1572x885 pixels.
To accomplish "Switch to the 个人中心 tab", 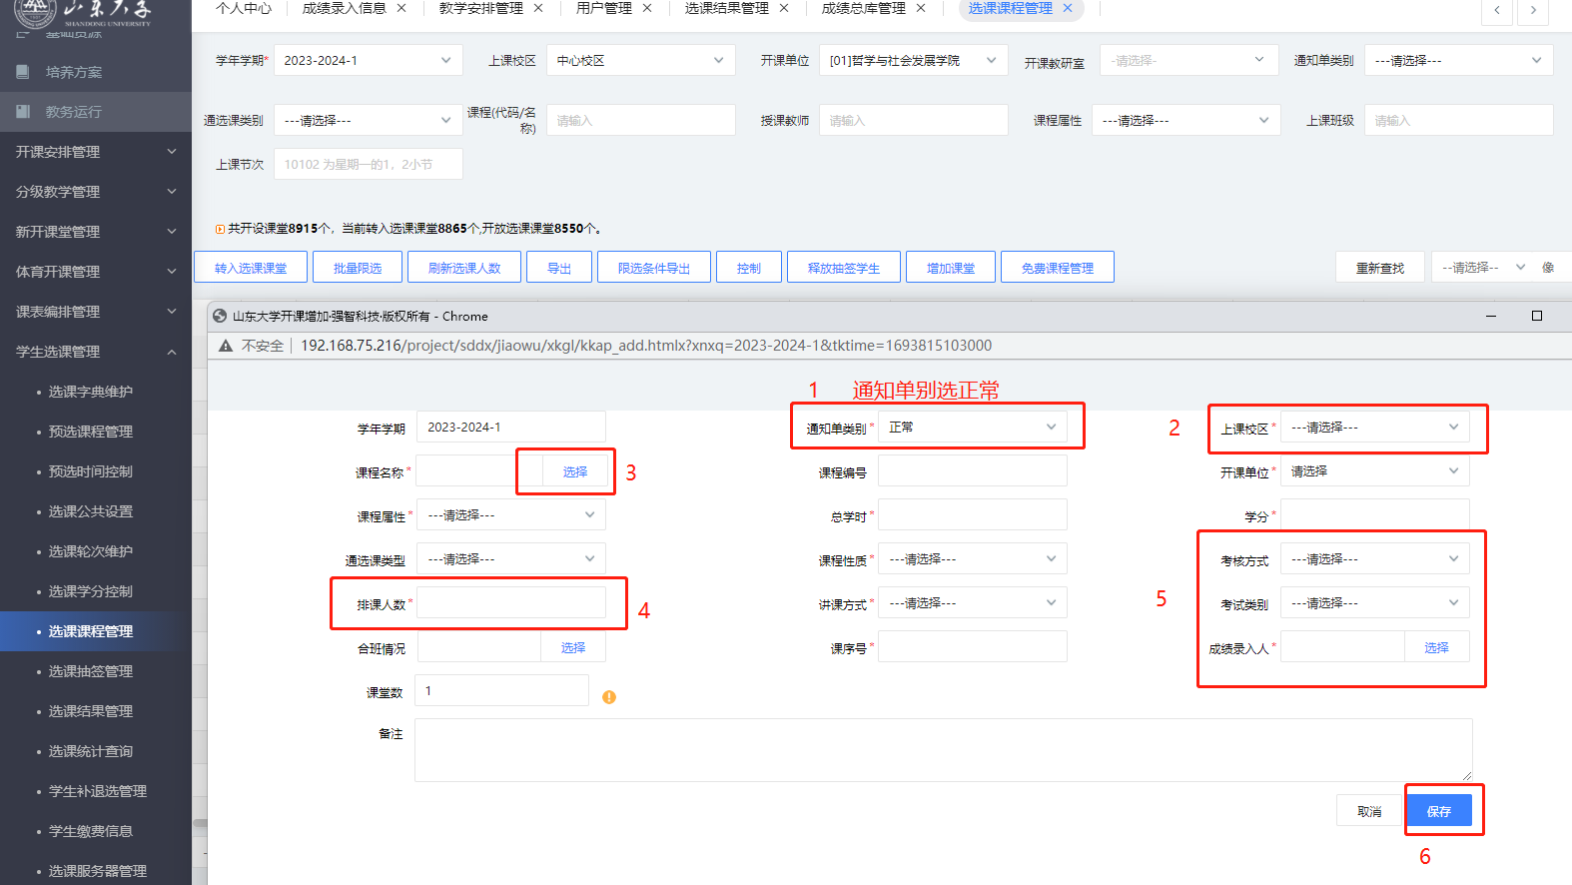I will coord(244,8).
